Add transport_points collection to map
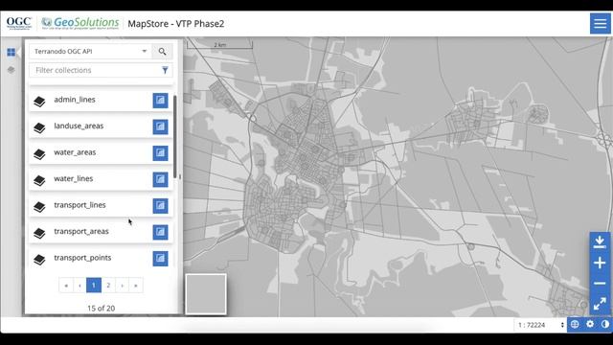Image resolution: width=613 pixels, height=345 pixels. [160, 258]
